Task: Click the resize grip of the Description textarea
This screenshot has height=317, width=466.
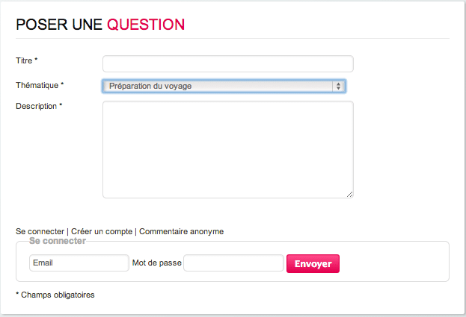Action: [349, 194]
